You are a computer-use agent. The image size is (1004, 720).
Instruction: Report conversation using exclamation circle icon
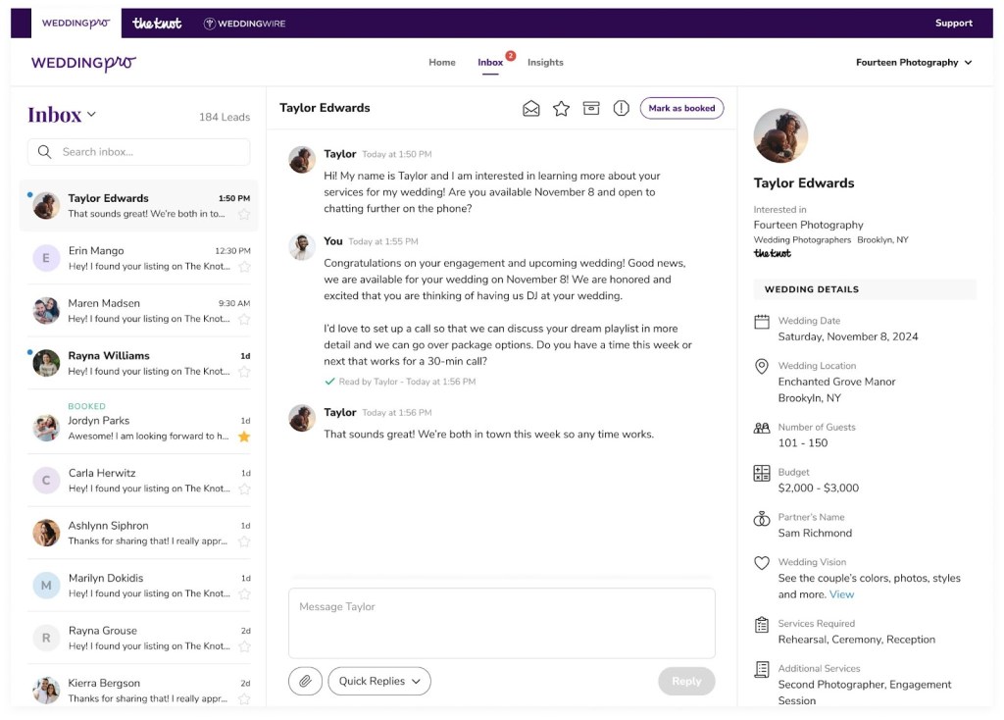(621, 108)
